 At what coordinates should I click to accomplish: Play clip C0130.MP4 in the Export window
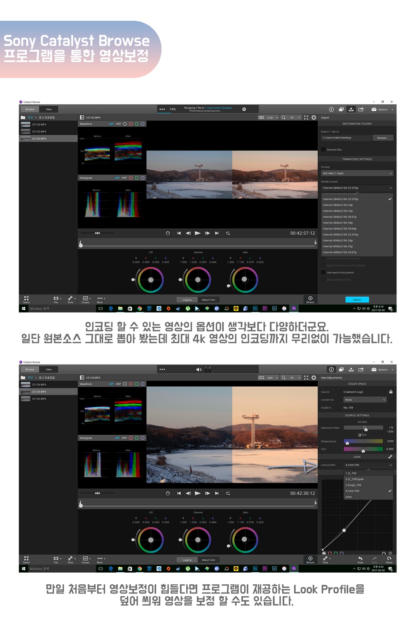point(197,233)
